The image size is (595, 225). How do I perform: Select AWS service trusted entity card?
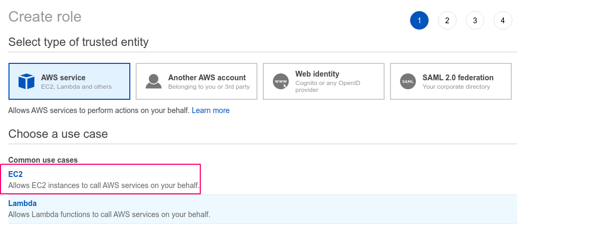(x=69, y=81)
